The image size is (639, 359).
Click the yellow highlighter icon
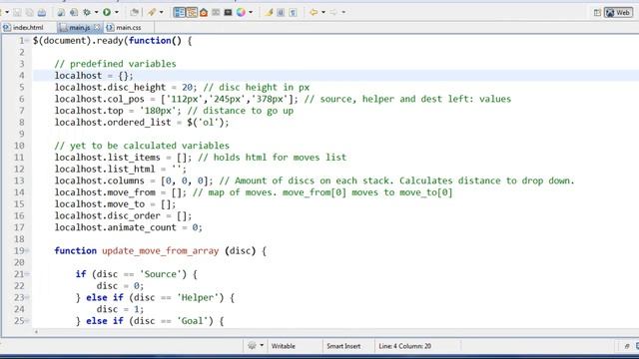click(269, 13)
